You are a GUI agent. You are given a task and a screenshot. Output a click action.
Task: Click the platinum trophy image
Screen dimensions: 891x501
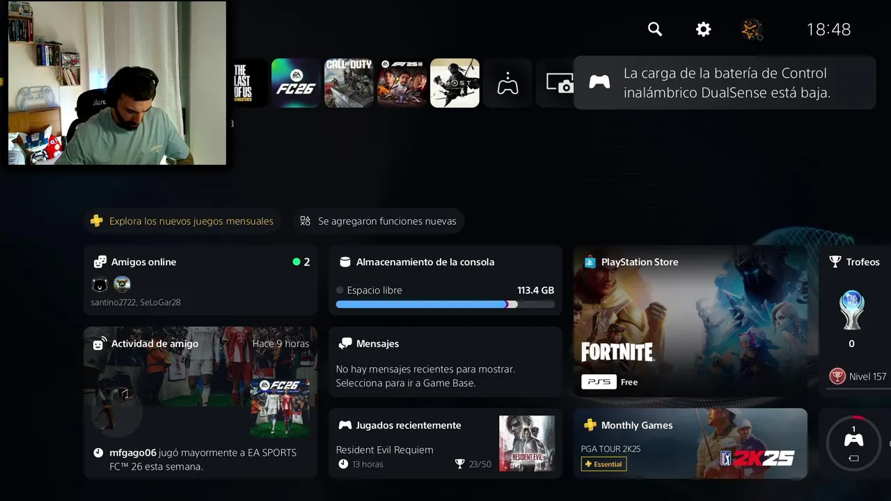[851, 310]
